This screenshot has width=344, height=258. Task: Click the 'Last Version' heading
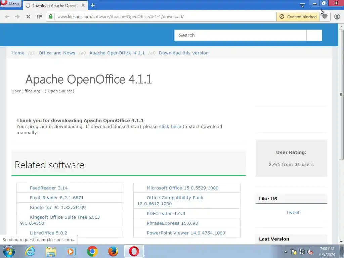(x=274, y=239)
